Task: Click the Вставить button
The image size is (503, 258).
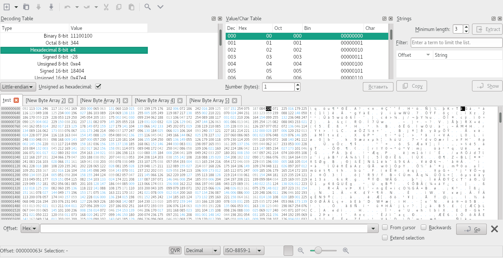Action: coord(378,87)
